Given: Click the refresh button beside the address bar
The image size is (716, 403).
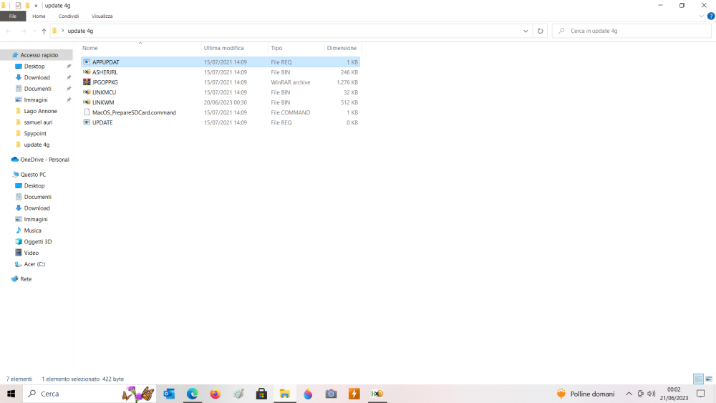Looking at the screenshot, I should 541,31.
